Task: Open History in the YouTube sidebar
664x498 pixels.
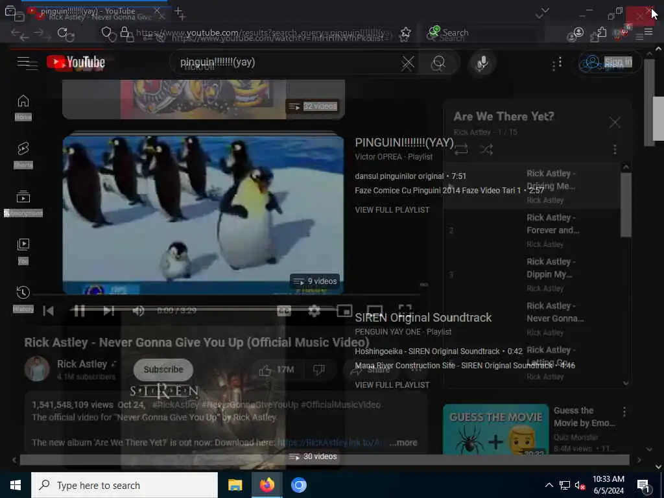Action: 23,299
